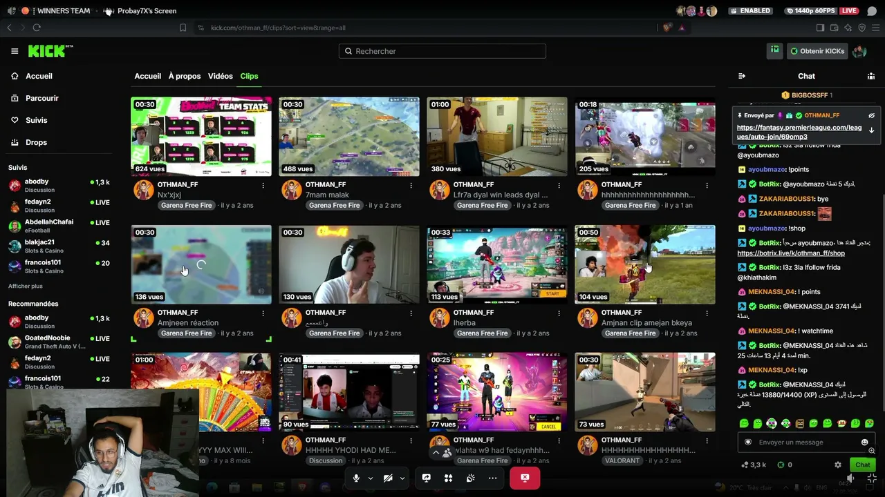Image resolution: width=885 pixels, height=497 pixels.
Task: Open recommended channel GoatedNoobie
Action: point(59,342)
